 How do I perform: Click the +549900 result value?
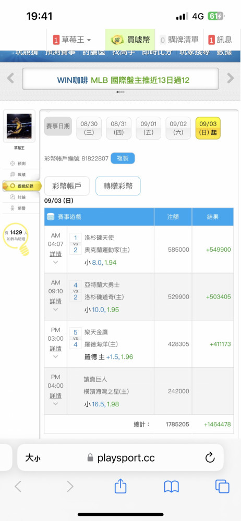[219, 250]
